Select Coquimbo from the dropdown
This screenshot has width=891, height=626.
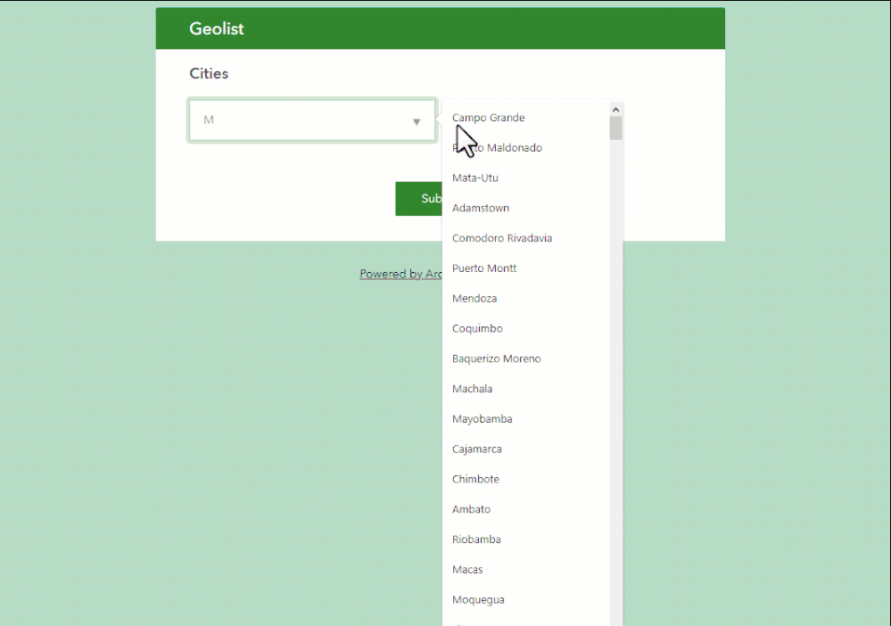[477, 328]
